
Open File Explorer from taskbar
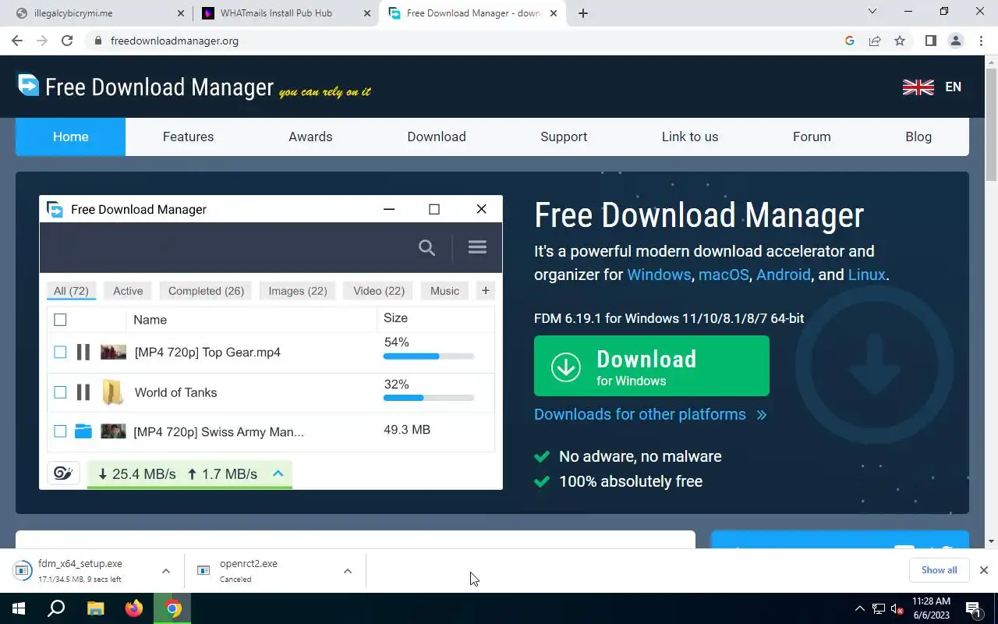pos(95,608)
